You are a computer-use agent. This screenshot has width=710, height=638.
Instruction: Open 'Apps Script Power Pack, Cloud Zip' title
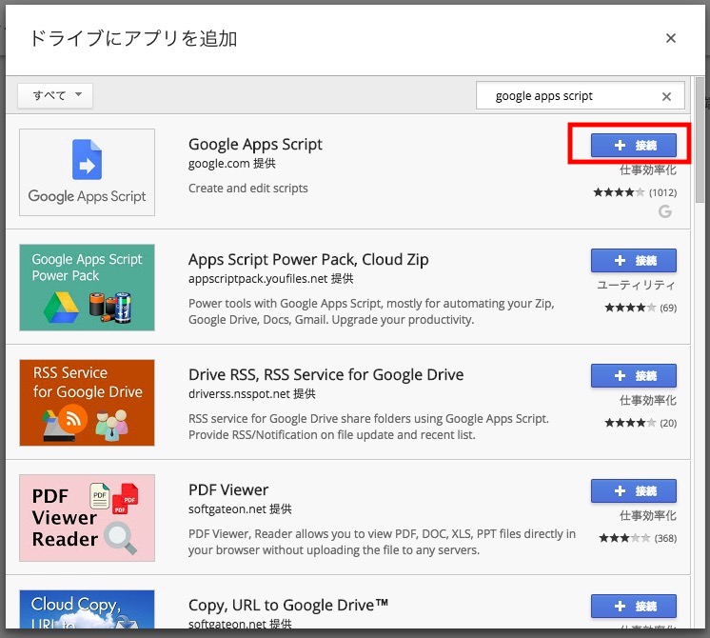tap(308, 260)
